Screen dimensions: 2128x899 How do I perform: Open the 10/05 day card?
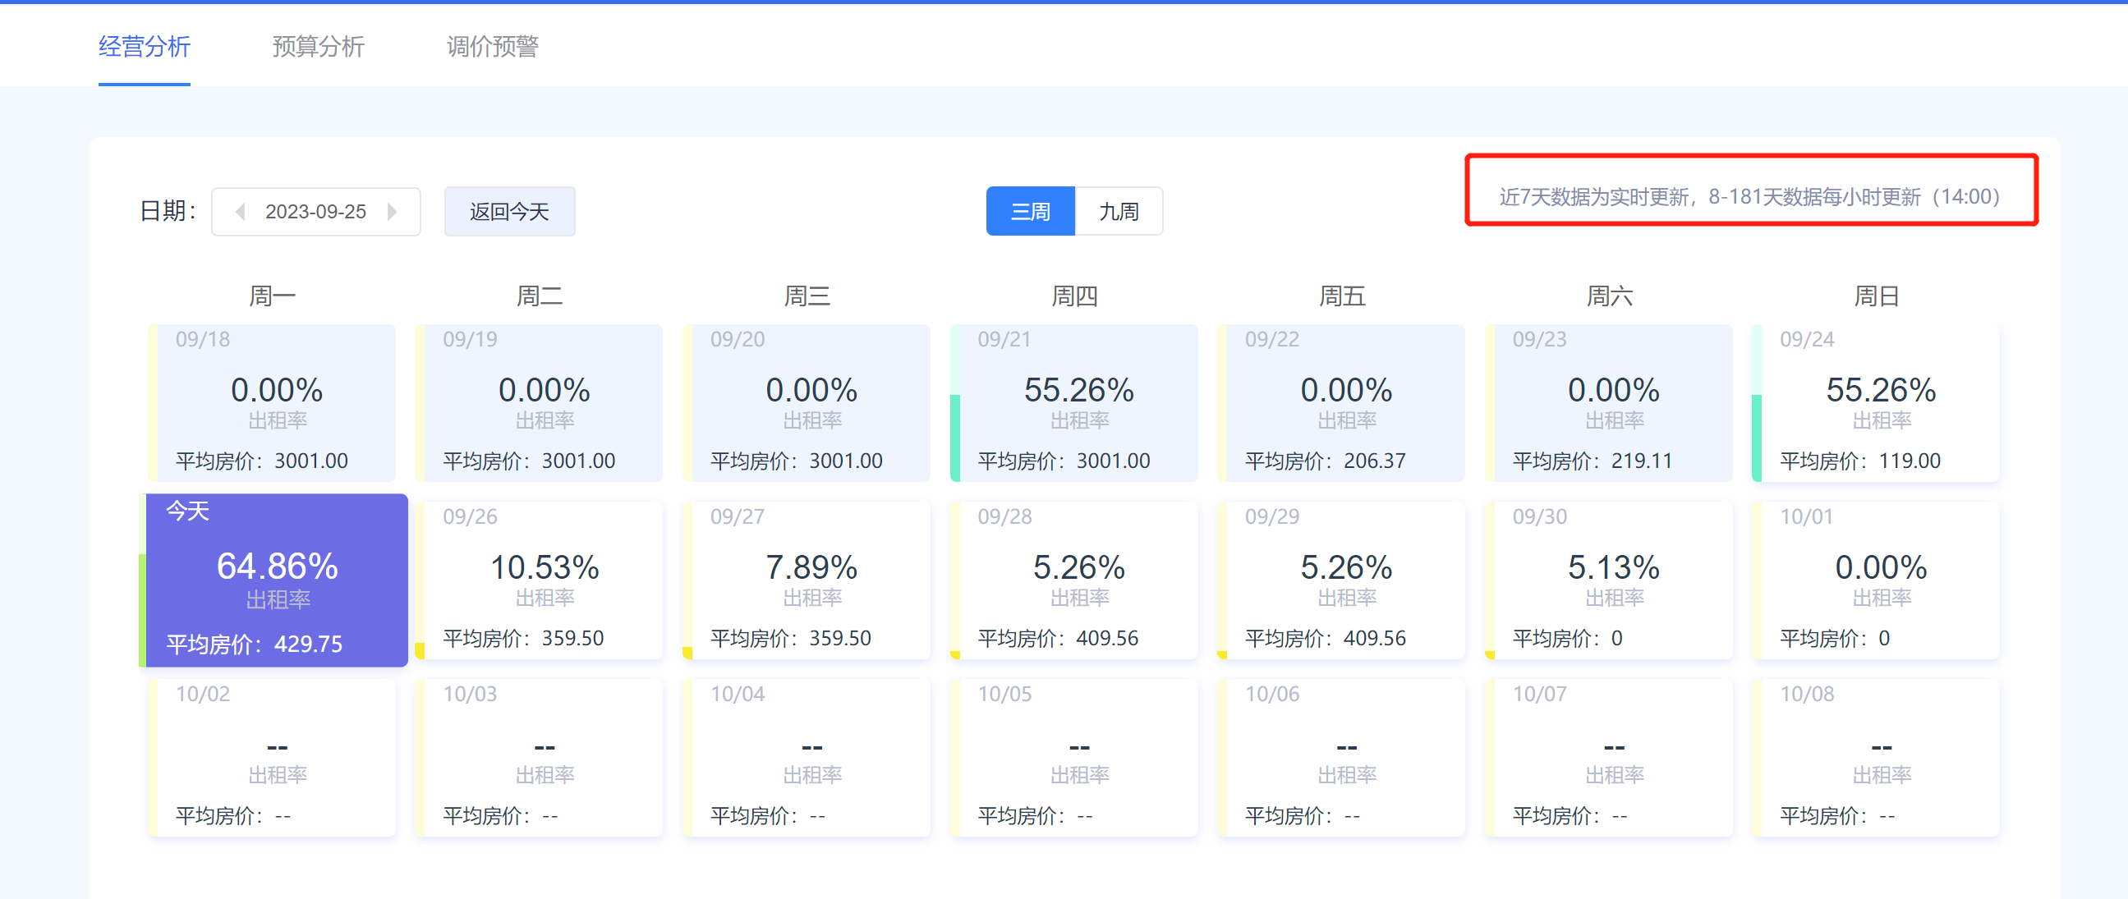click(x=1074, y=758)
